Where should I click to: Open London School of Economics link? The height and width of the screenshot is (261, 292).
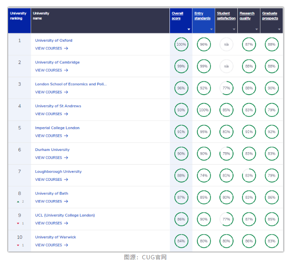(71, 84)
